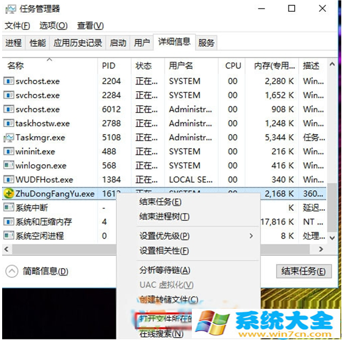Click the horizontal scroll right arrow
The width and height of the screenshot is (343, 341).
pos(321,249)
